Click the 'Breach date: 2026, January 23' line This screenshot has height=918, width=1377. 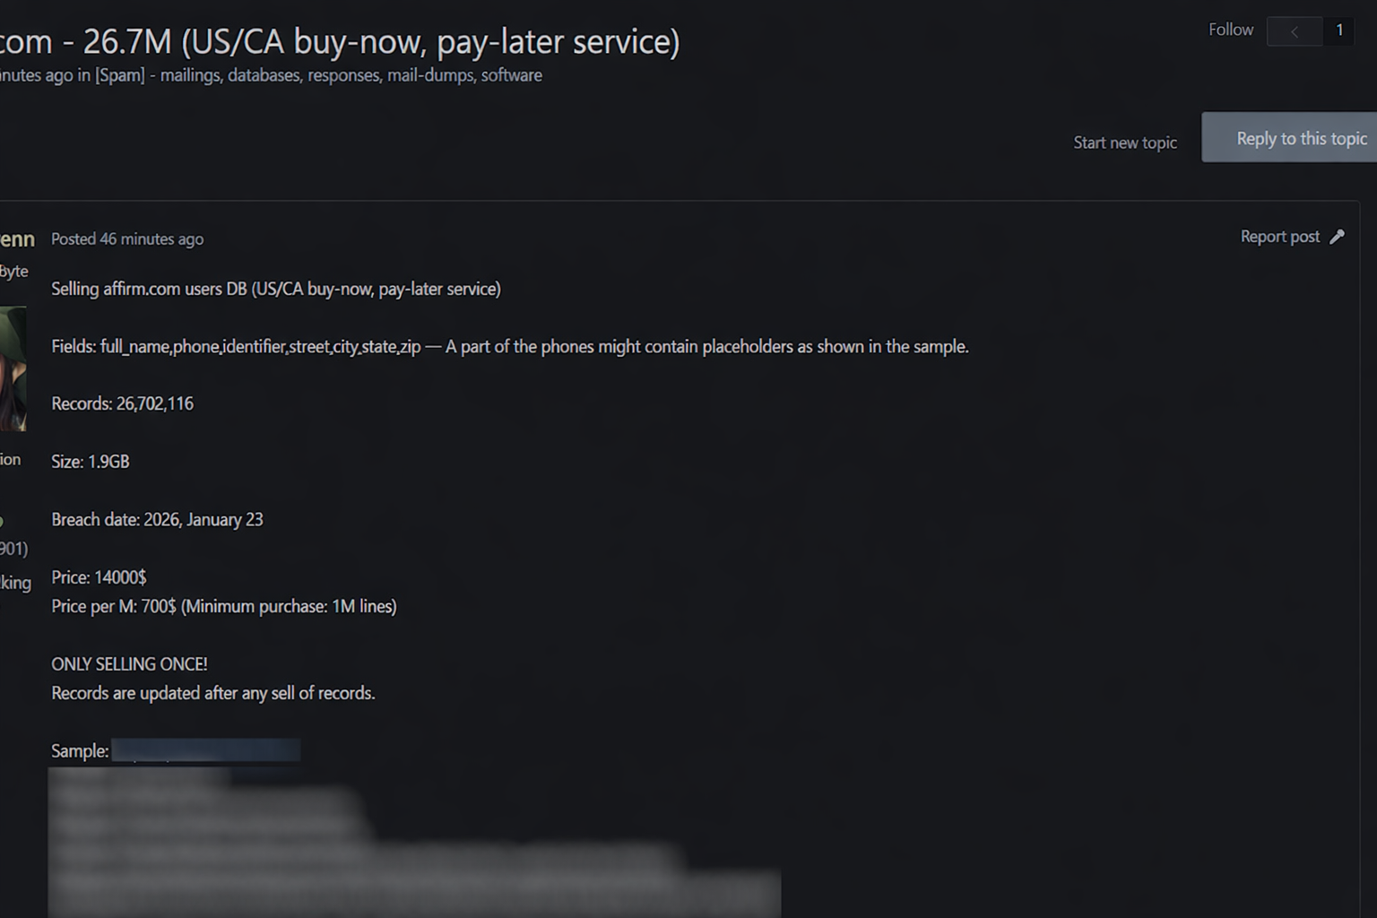point(157,520)
